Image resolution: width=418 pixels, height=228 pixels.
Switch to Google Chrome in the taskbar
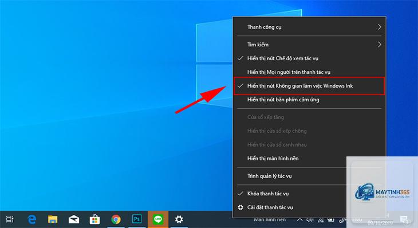coord(116,219)
